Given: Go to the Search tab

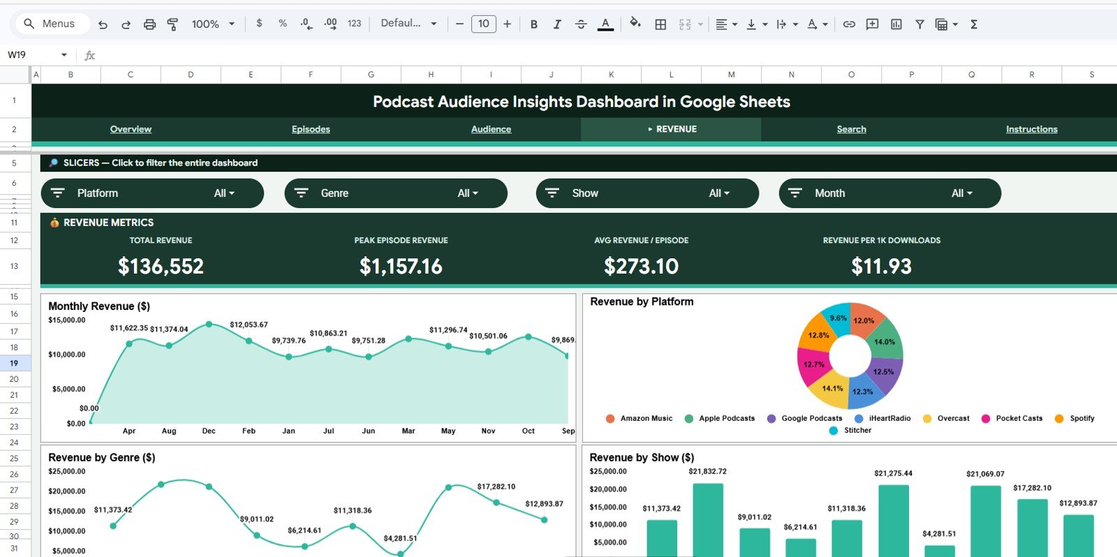Looking at the screenshot, I should (x=851, y=129).
